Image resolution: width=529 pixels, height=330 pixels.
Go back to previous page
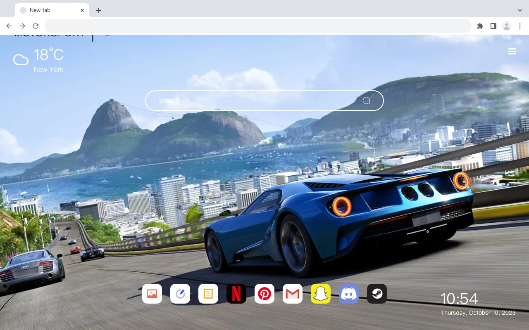tap(9, 26)
